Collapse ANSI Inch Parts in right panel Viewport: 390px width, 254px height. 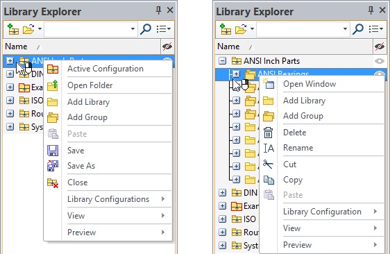[222, 61]
